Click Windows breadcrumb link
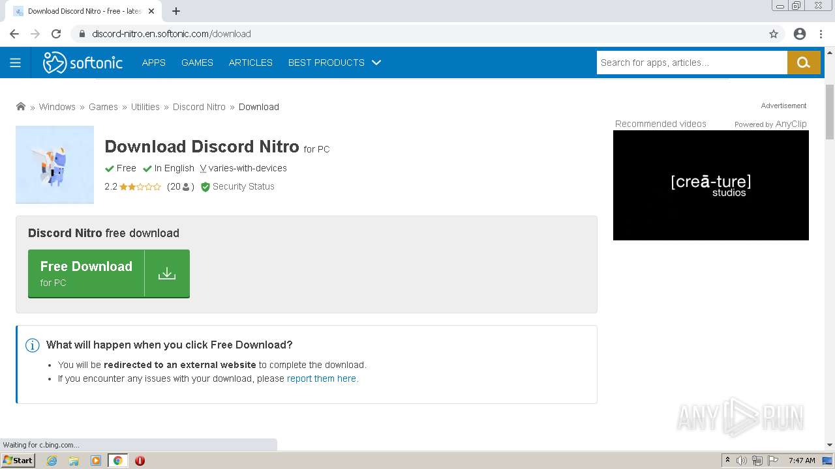Viewport: 835px width, 469px height. click(57, 107)
